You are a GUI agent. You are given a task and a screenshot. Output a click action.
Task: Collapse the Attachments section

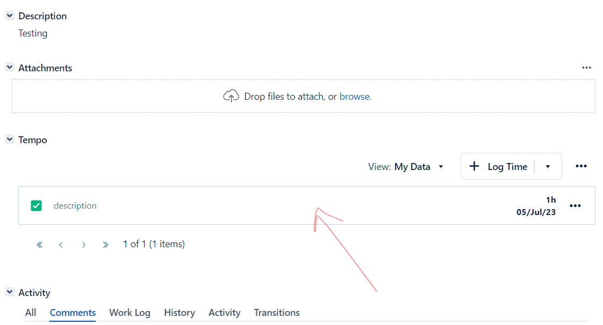[9, 68]
